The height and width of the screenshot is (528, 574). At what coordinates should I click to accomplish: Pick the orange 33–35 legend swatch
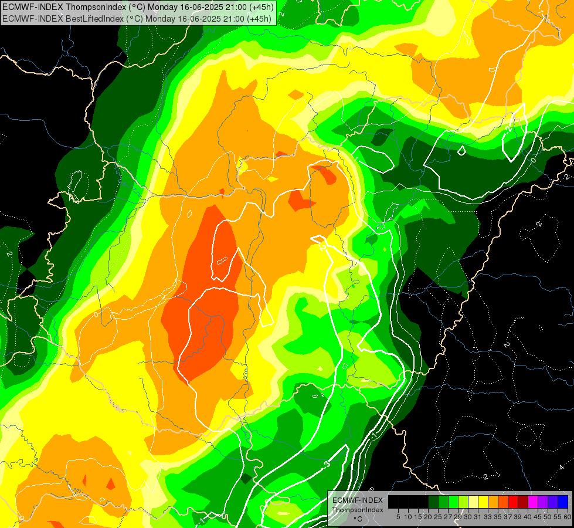coord(493,502)
